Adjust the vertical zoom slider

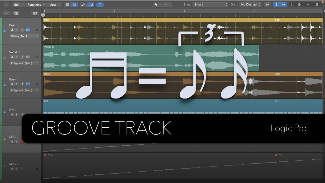pyautogui.click(x=299, y=5)
